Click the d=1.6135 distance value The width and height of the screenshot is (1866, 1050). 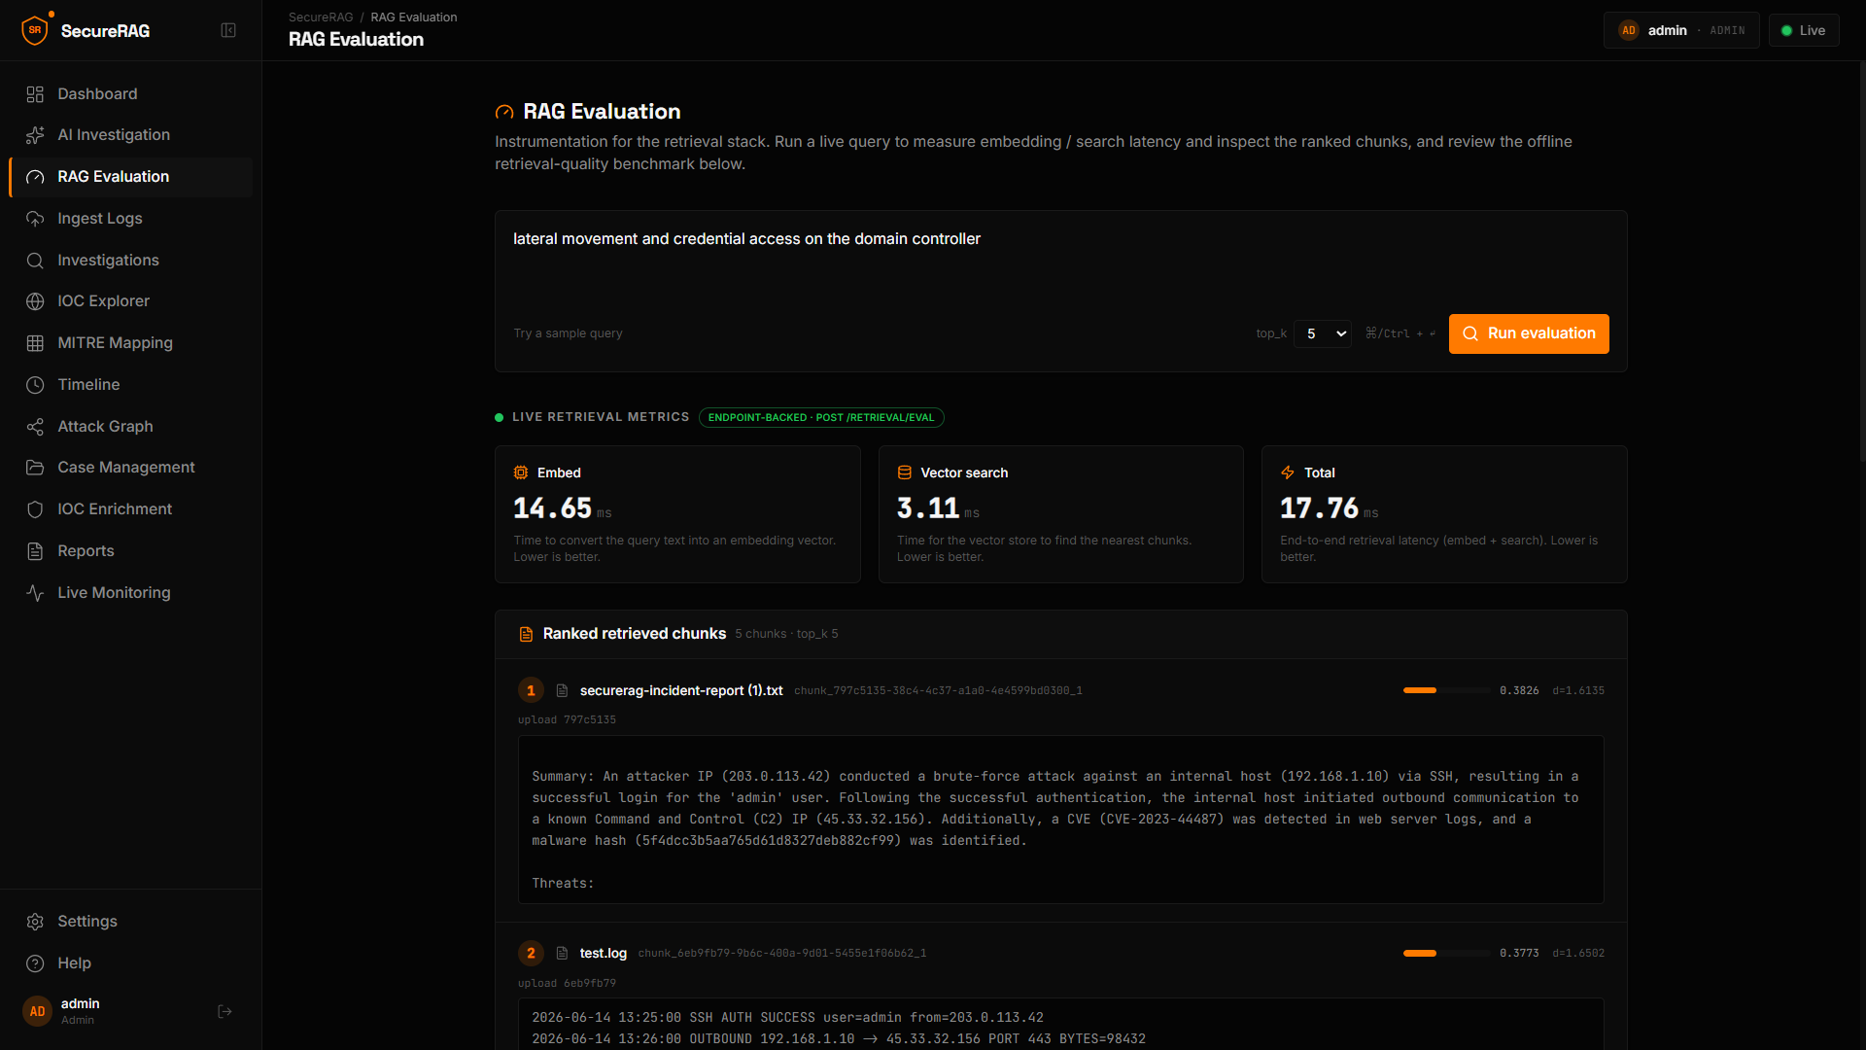1578,690
